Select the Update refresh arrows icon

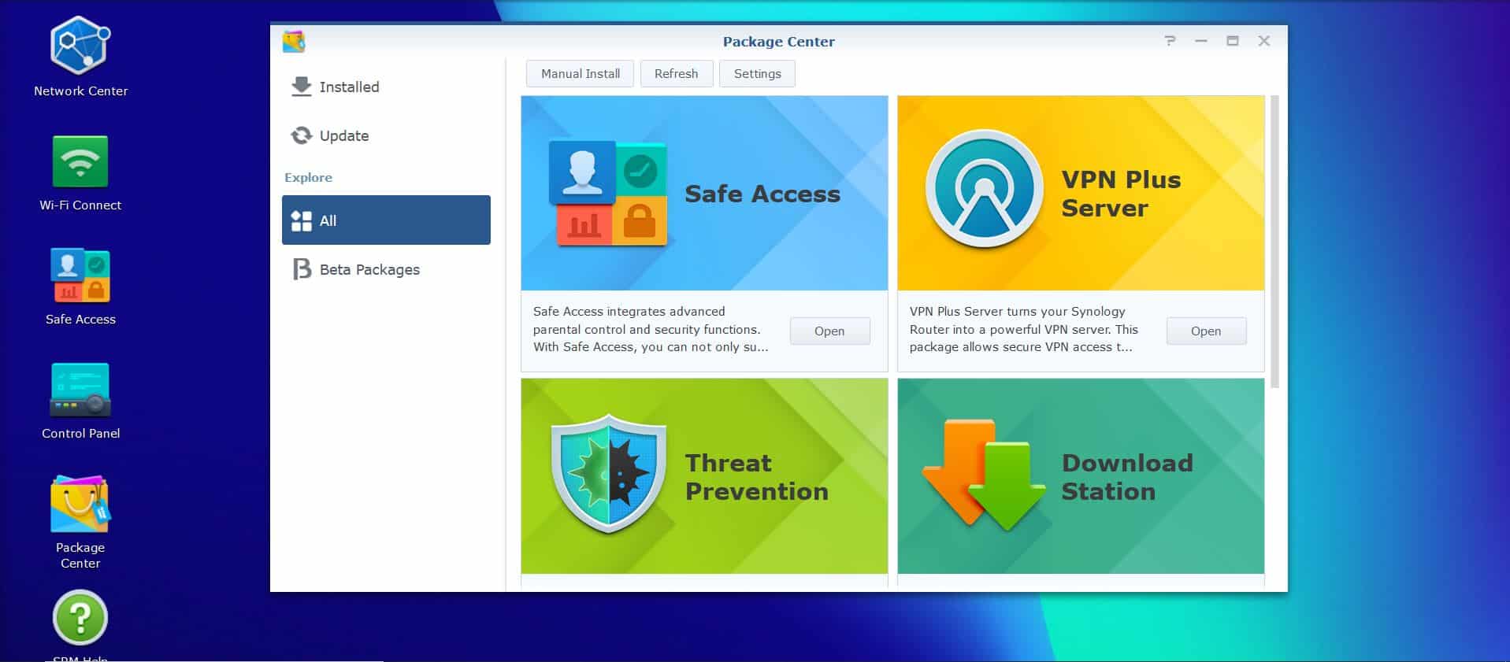tap(301, 135)
